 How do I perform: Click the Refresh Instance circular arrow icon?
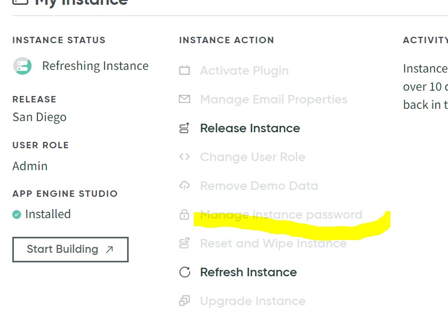coord(184,271)
